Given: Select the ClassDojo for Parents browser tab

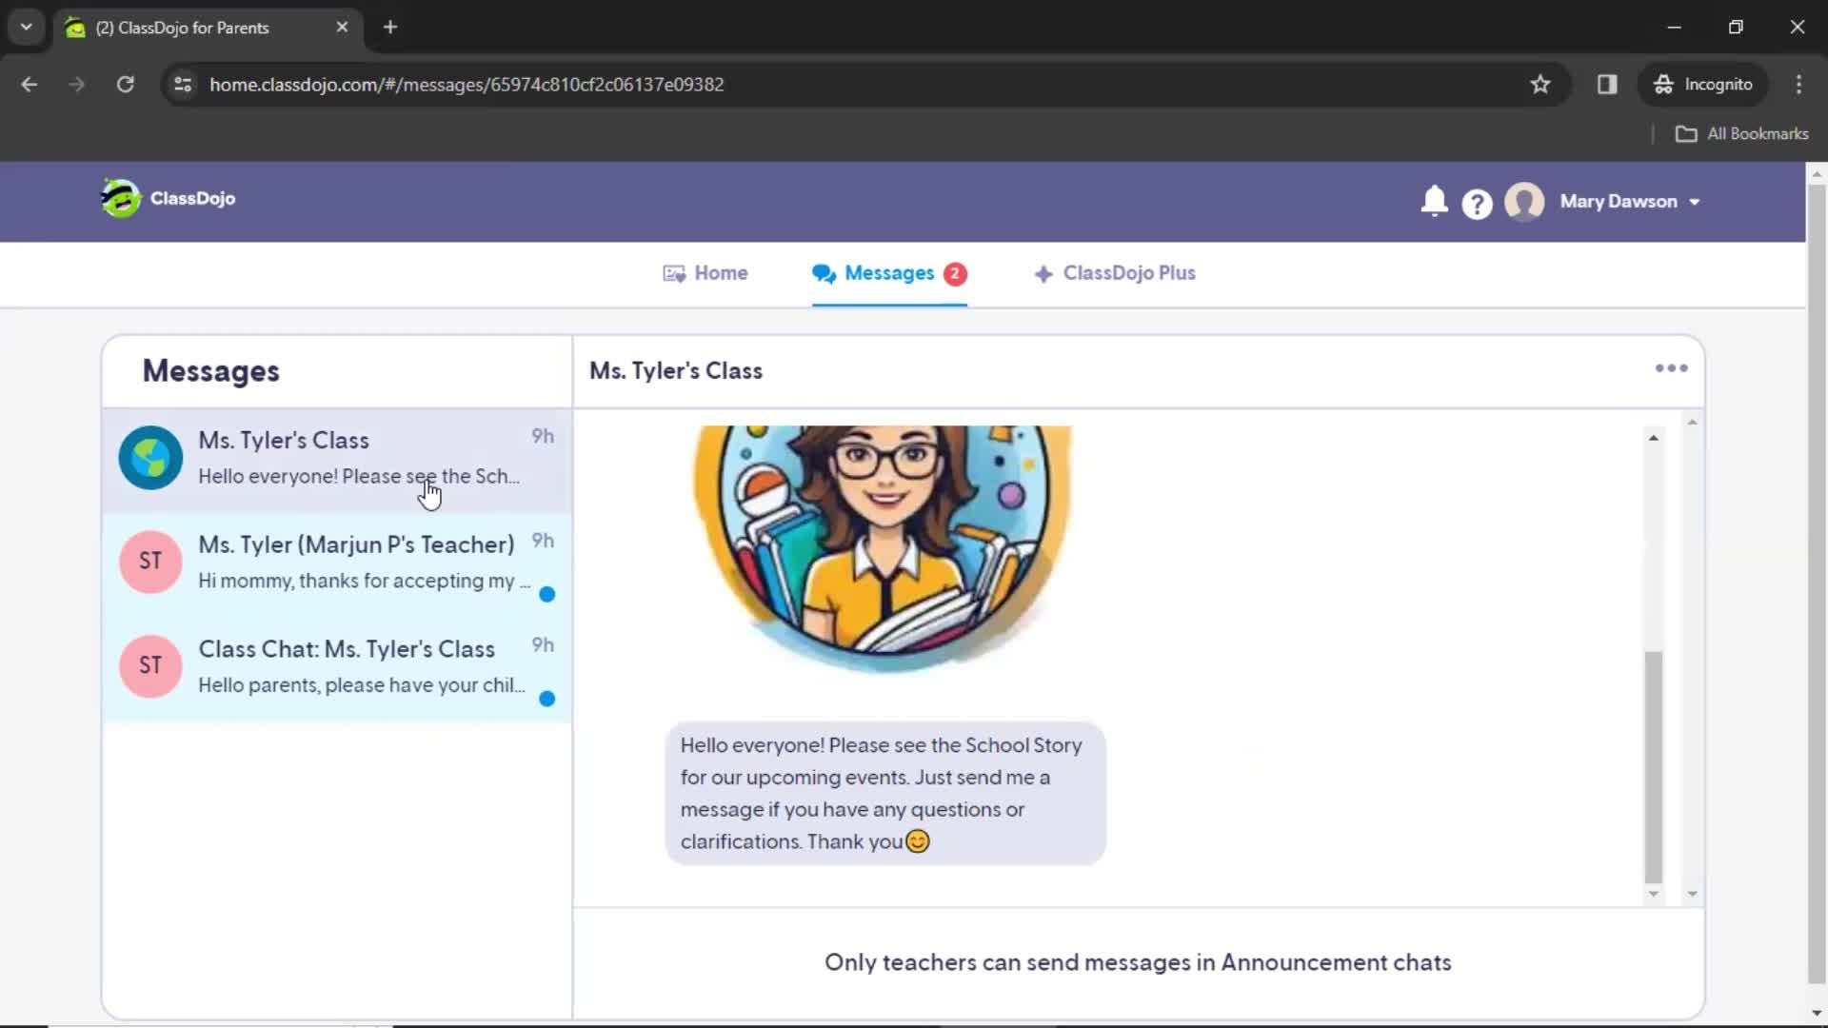Looking at the screenshot, I should pos(208,28).
